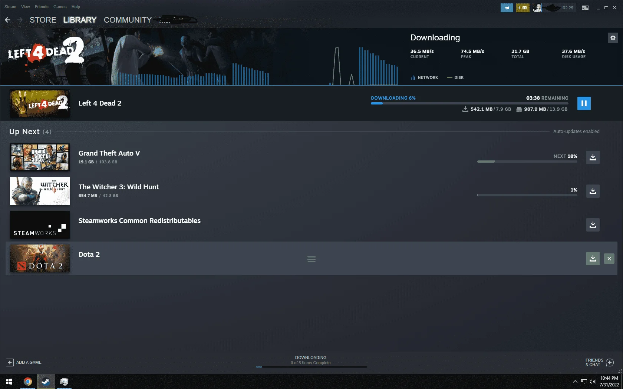
Task: Open the network tray icon
Action: click(584, 381)
